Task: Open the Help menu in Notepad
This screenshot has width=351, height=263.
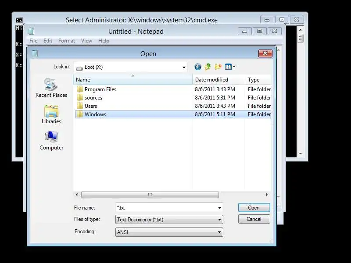Action: point(104,41)
